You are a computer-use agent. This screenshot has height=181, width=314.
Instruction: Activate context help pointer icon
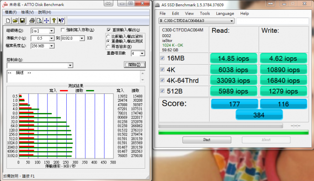61,21
